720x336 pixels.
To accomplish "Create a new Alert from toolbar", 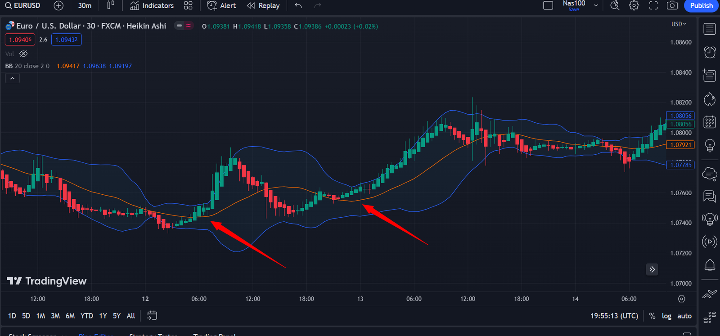I will (221, 6).
